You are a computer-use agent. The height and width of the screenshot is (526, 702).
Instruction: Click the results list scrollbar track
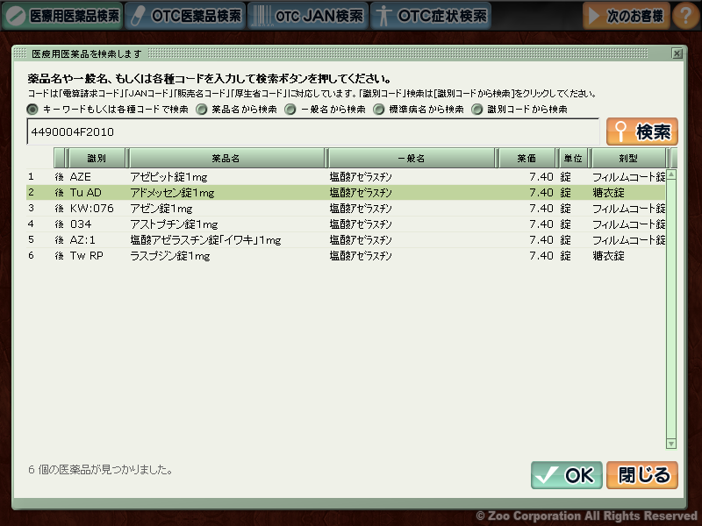coord(671,309)
